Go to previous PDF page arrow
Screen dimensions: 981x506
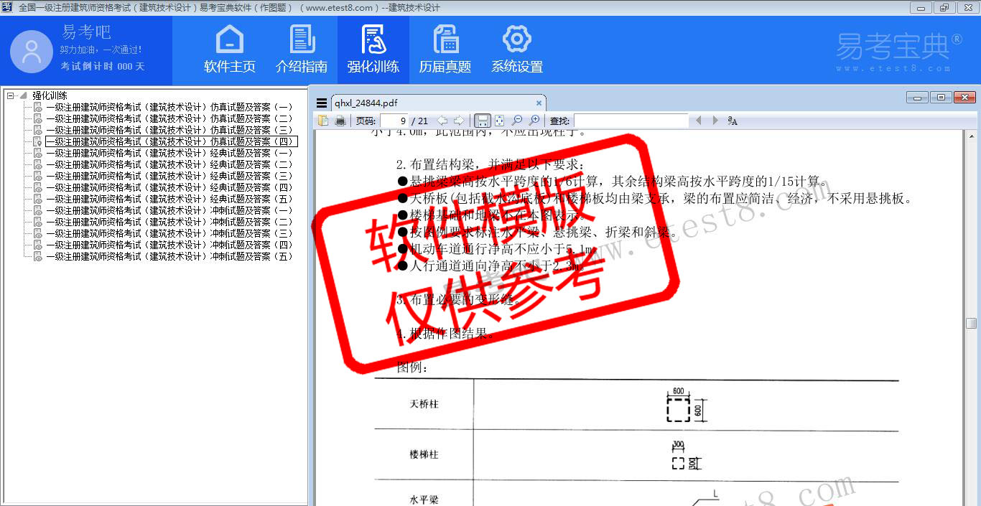click(x=442, y=121)
